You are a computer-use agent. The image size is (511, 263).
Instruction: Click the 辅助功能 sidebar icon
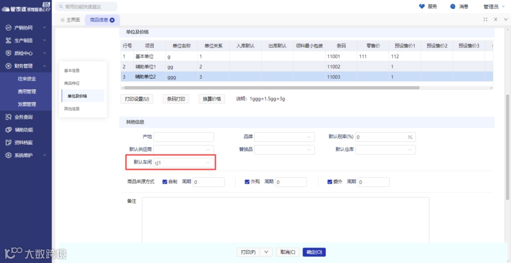[x=9, y=130]
